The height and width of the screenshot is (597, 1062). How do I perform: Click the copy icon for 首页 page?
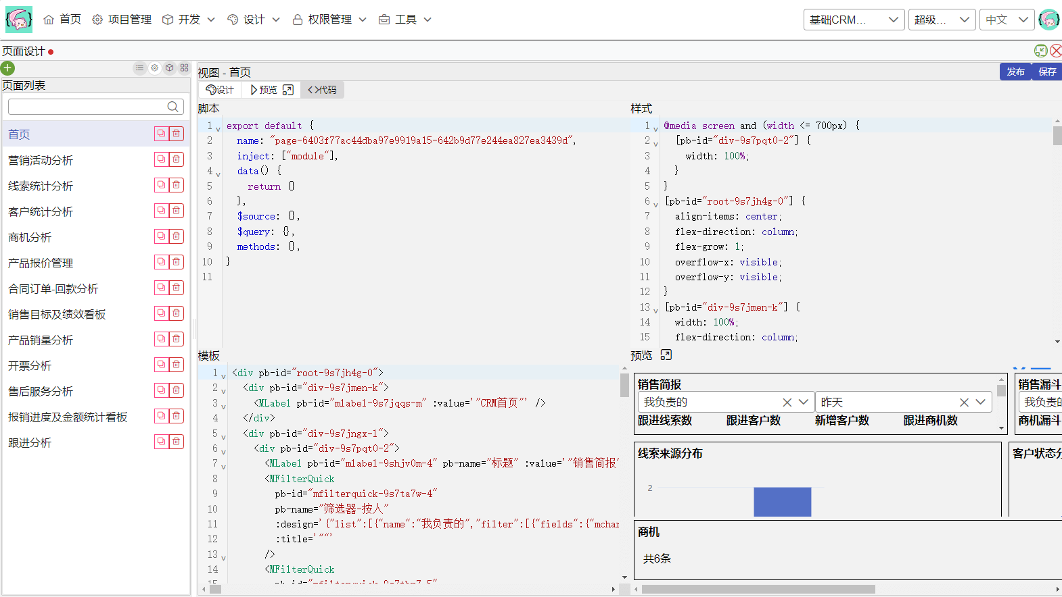[x=161, y=134]
